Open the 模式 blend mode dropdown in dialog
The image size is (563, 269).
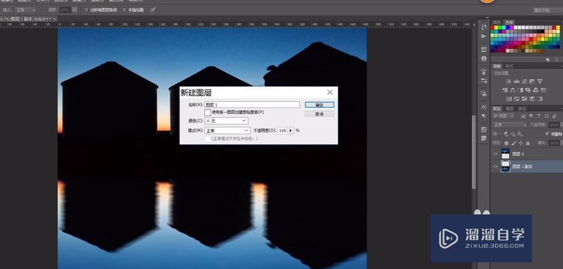pyautogui.click(x=226, y=131)
